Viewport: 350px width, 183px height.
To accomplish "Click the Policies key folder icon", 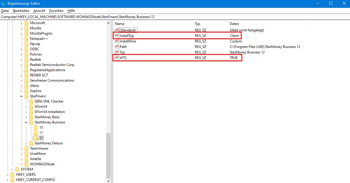I will click(x=26, y=54).
